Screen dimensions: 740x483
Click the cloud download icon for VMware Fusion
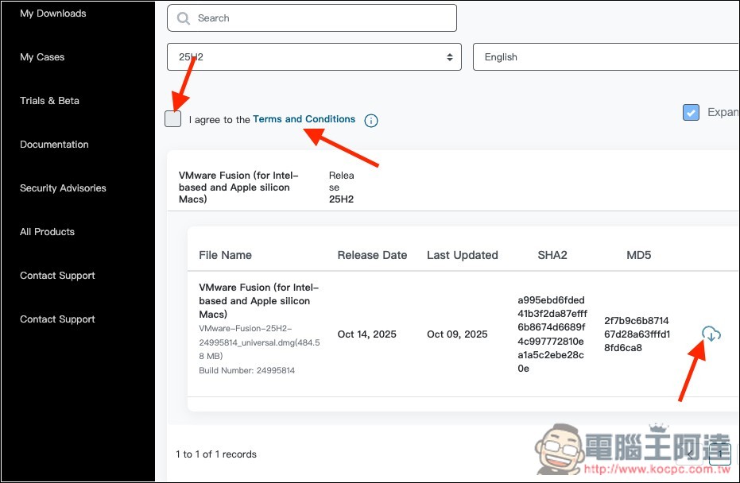coord(711,334)
